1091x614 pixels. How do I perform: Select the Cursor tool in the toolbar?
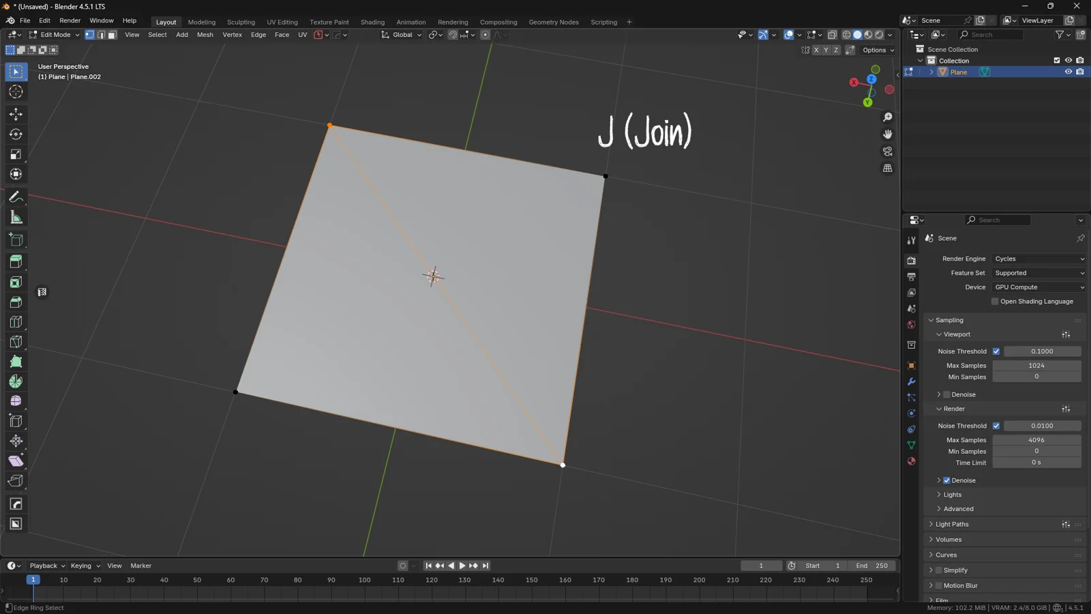click(x=16, y=91)
